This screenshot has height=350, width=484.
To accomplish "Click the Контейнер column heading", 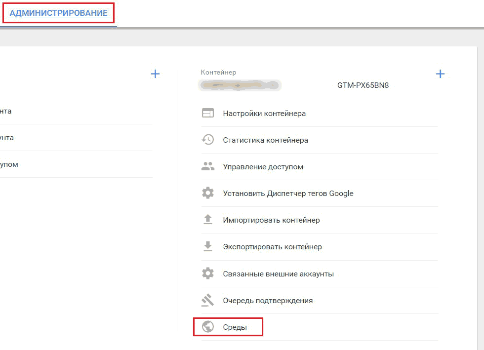I will tap(218, 72).
